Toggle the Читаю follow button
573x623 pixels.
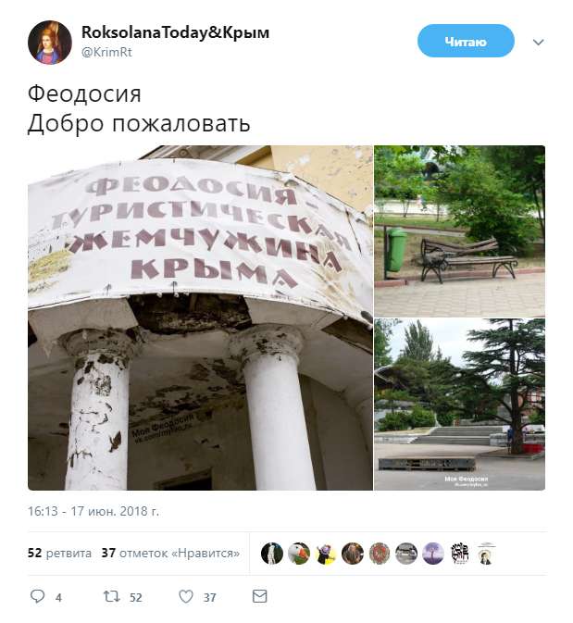(466, 41)
